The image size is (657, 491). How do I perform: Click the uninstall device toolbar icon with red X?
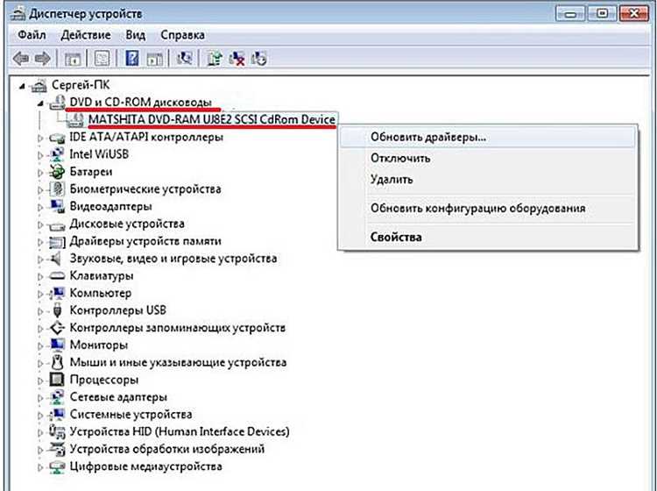[x=237, y=58]
